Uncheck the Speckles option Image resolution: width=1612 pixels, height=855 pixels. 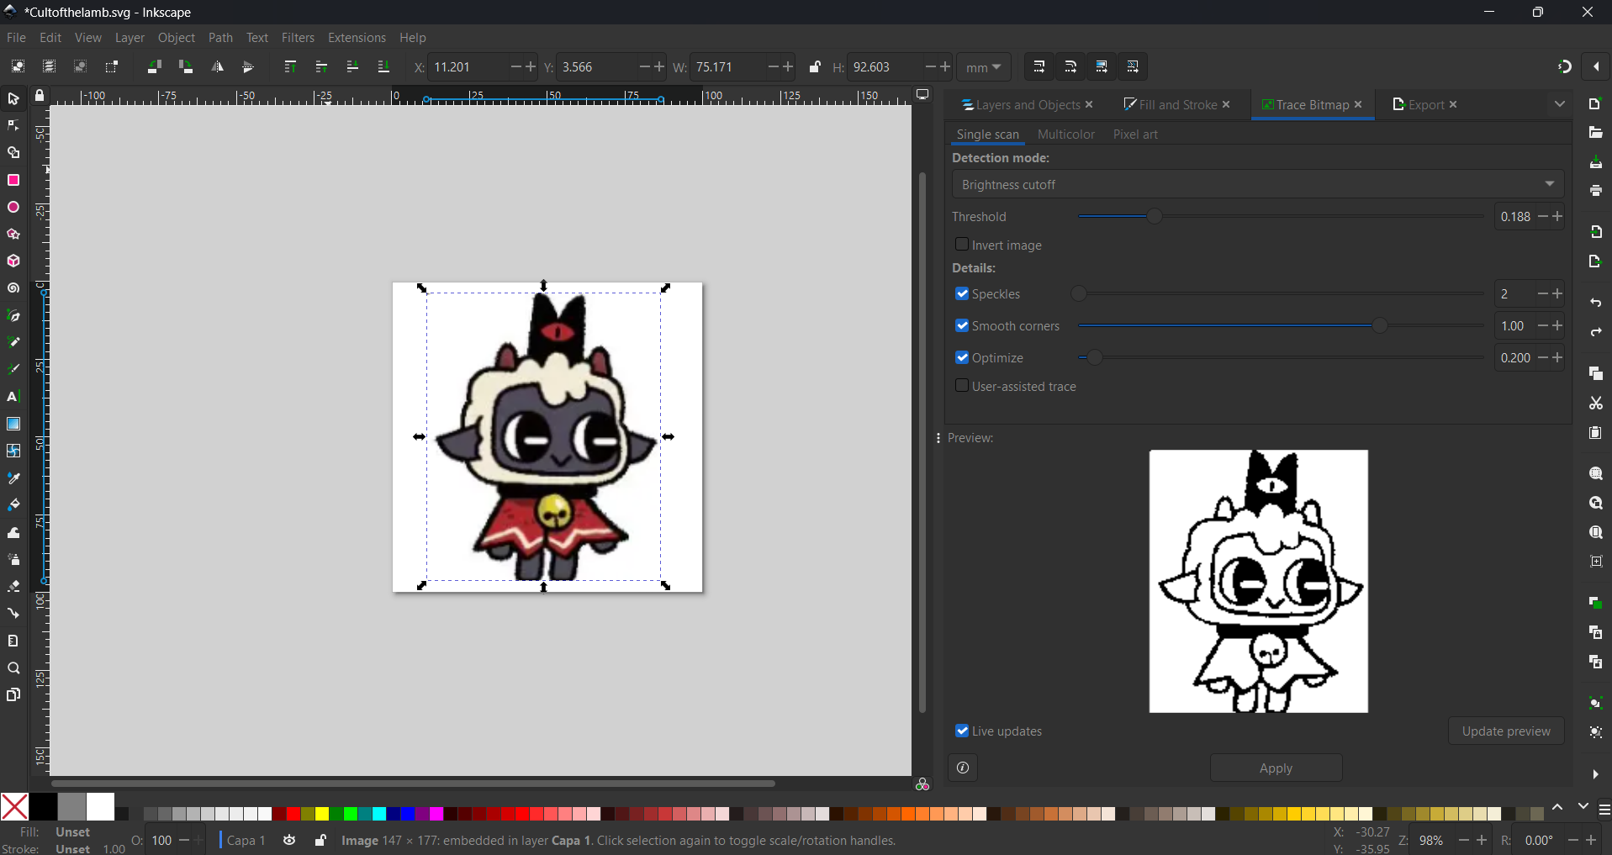point(962,293)
